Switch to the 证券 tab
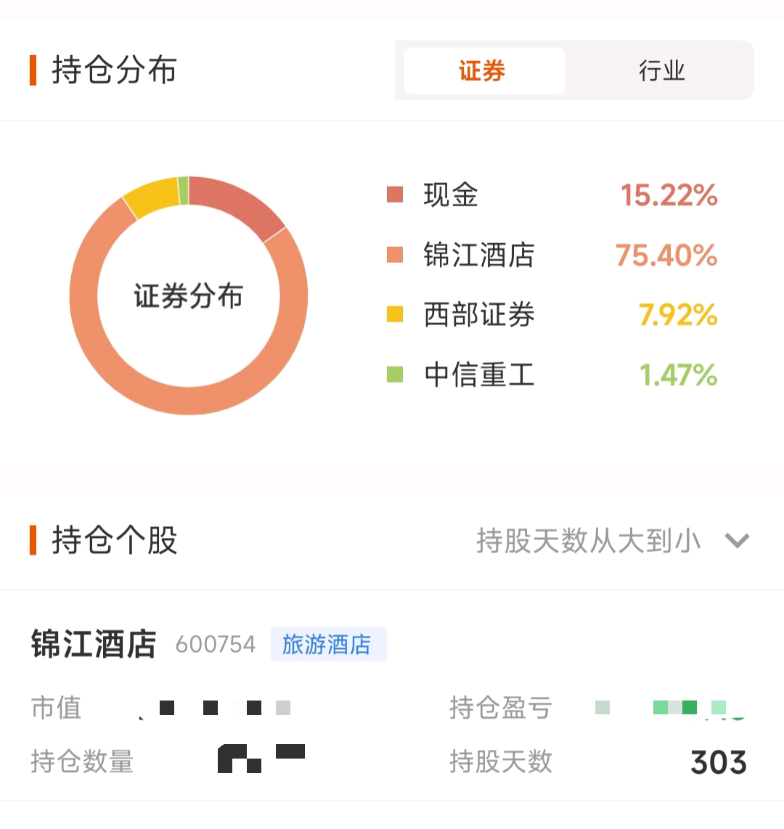 click(483, 71)
